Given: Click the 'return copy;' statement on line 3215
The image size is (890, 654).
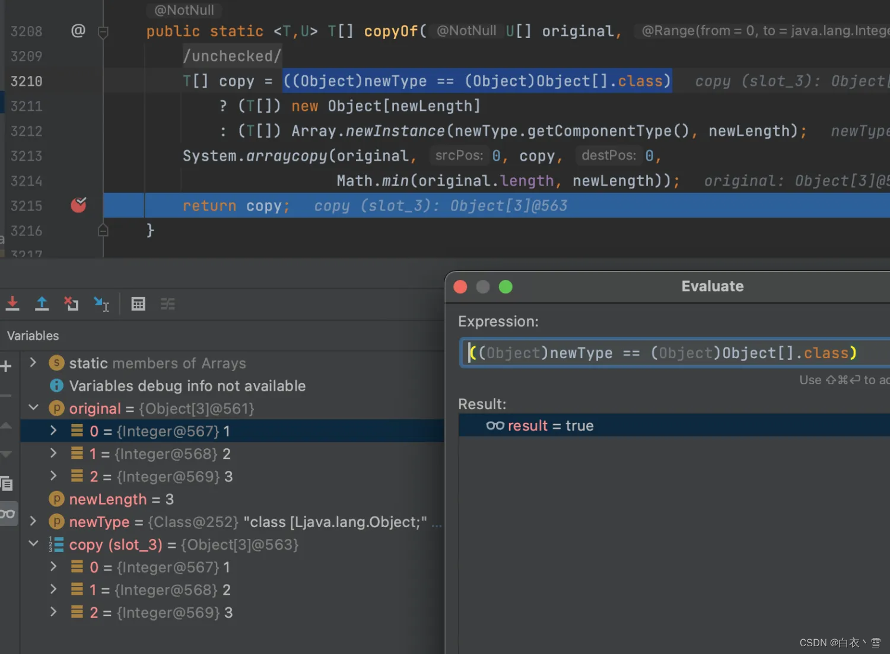Looking at the screenshot, I should click(236, 206).
